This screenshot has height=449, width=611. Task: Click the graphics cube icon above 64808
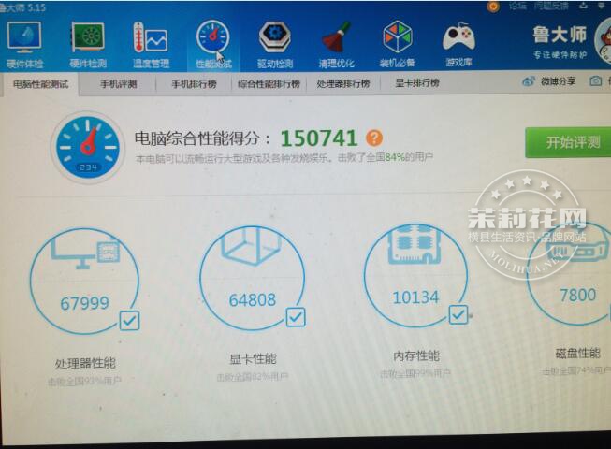point(251,245)
